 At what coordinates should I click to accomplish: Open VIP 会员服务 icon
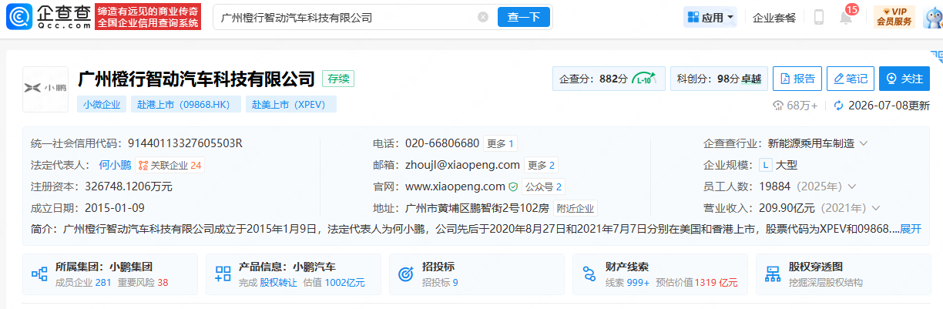pyautogui.click(x=894, y=16)
